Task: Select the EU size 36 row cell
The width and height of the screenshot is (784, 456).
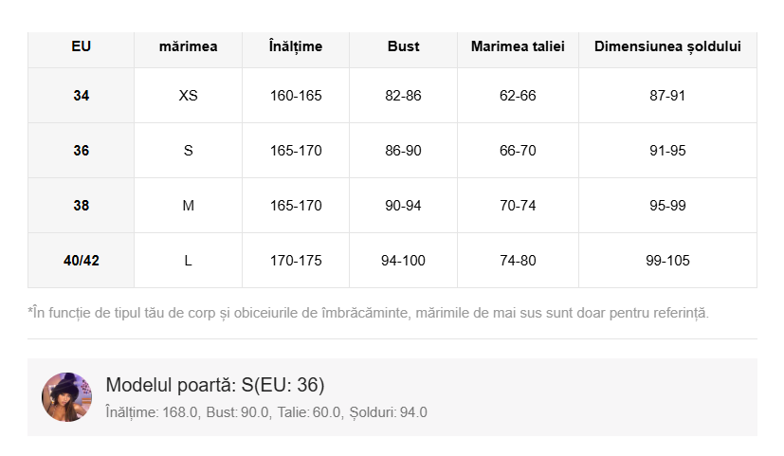Action: [82, 151]
